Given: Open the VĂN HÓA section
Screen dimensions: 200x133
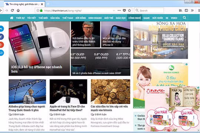Looking at the screenshot, I should 55,18.
